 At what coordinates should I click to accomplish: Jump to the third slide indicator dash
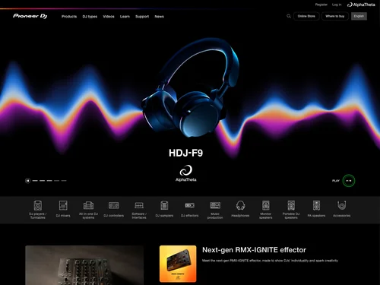pos(49,181)
